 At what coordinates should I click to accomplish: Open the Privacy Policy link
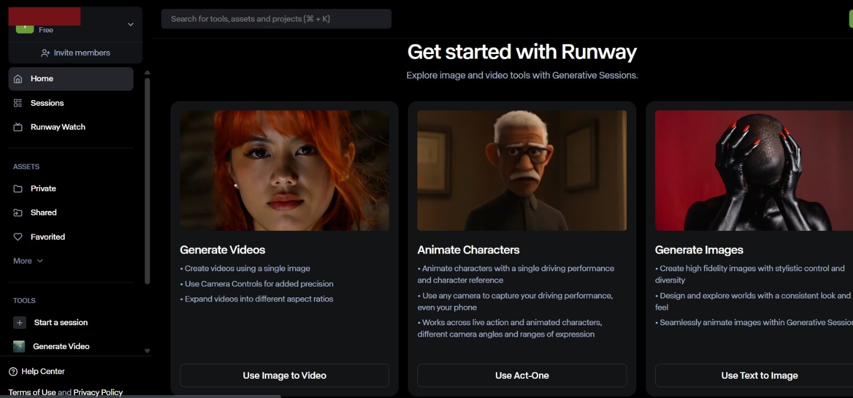tap(98, 392)
